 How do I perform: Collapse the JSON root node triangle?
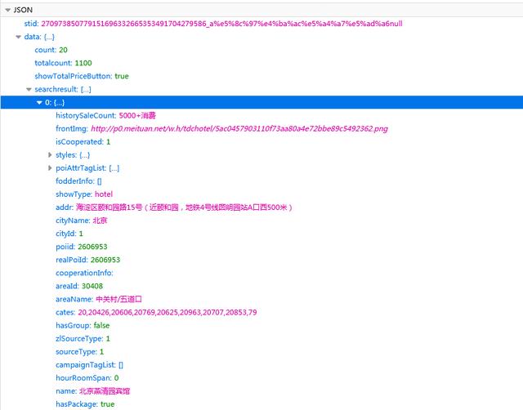[7, 10]
